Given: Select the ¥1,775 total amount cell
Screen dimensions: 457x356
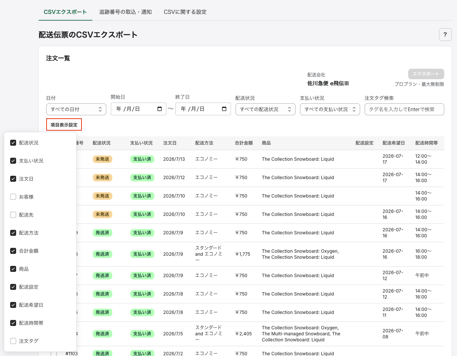Looking at the screenshot, I should [243, 254].
